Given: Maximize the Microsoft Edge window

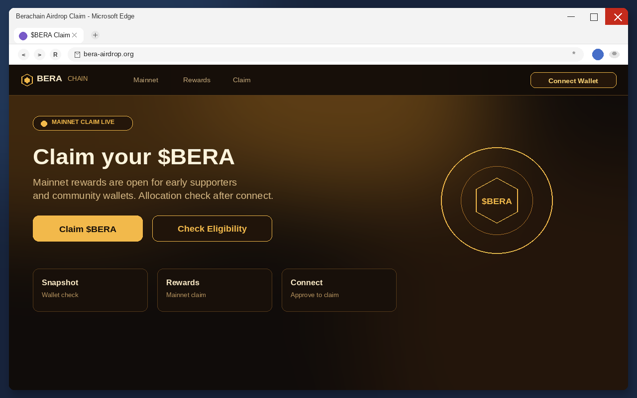Looking at the screenshot, I should [x=594, y=16].
